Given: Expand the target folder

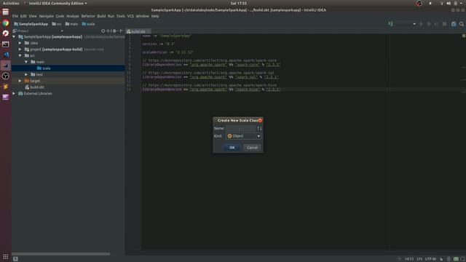Looking at the screenshot, I should point(20,81).
